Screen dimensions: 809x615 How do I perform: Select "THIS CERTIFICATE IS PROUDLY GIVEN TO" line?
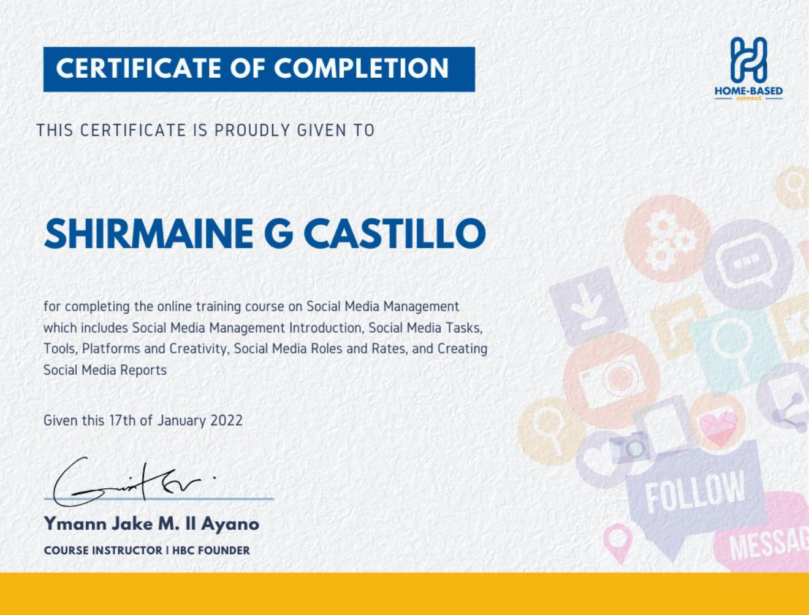[x=205, y=130]
